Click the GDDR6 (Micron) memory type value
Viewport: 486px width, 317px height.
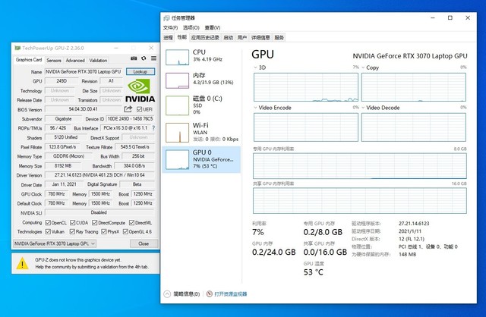click(x=68, y=156)
